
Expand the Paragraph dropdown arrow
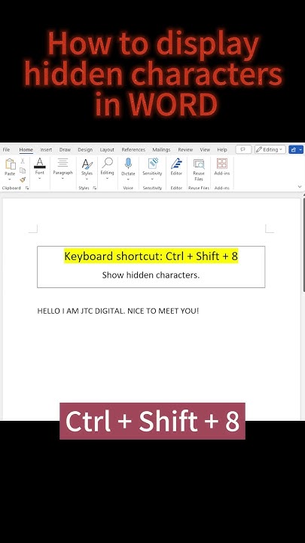(x=63, y=178)
